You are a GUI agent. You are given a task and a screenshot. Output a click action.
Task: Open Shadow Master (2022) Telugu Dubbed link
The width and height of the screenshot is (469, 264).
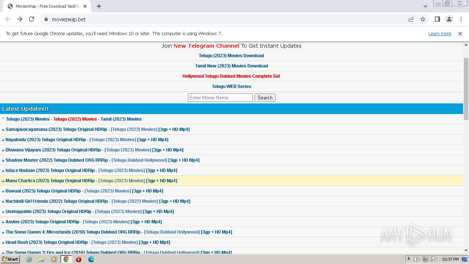(x=57, y=160)
